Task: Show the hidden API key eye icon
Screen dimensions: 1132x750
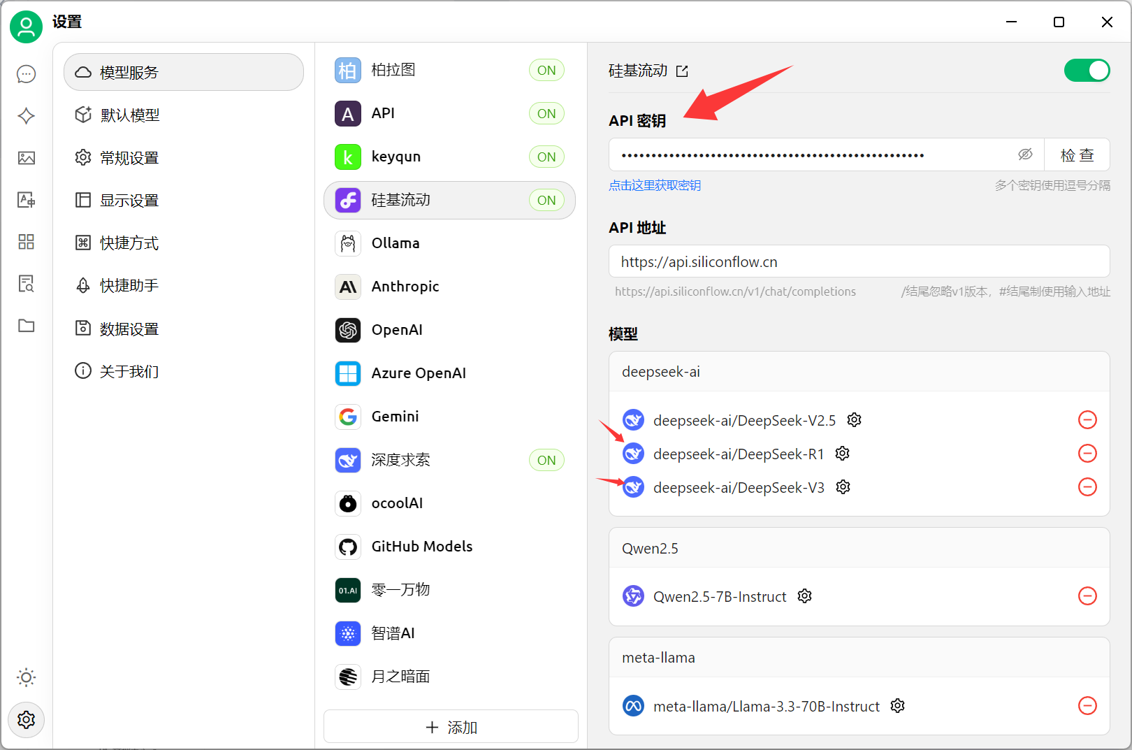Action: tap(1025, 154)
